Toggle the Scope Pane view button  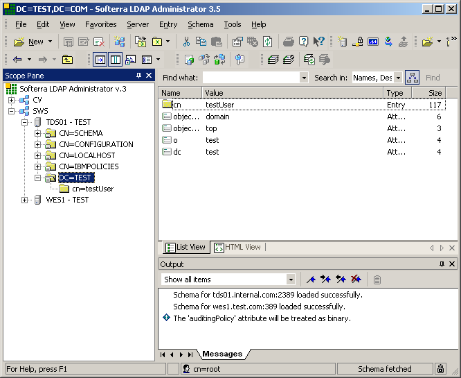pyautogui.click(x=100, y=60)
